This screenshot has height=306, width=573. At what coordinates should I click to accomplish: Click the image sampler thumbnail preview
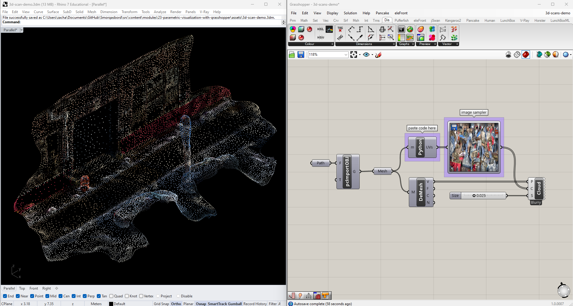(474, 147)
